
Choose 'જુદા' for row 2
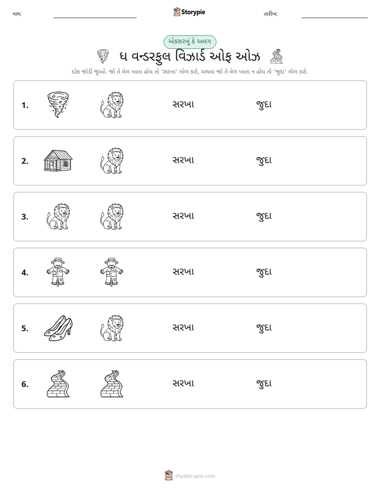point(263,160)
